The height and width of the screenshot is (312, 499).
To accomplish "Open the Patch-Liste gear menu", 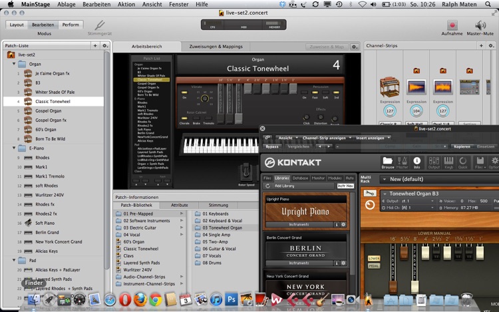I will 104,46.
